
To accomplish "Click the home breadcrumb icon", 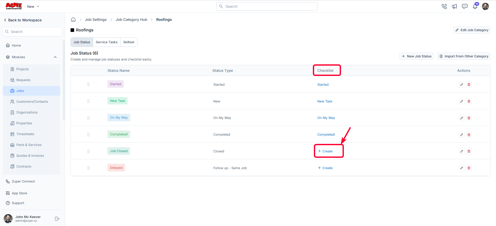I will point(73,20).
